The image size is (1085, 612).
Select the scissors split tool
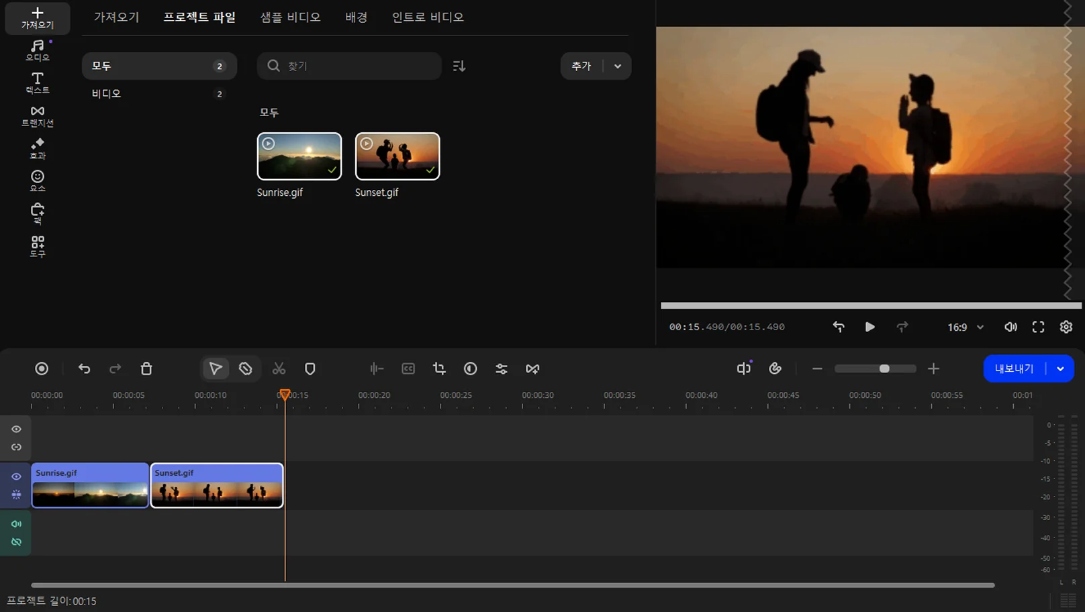(279, 368)
